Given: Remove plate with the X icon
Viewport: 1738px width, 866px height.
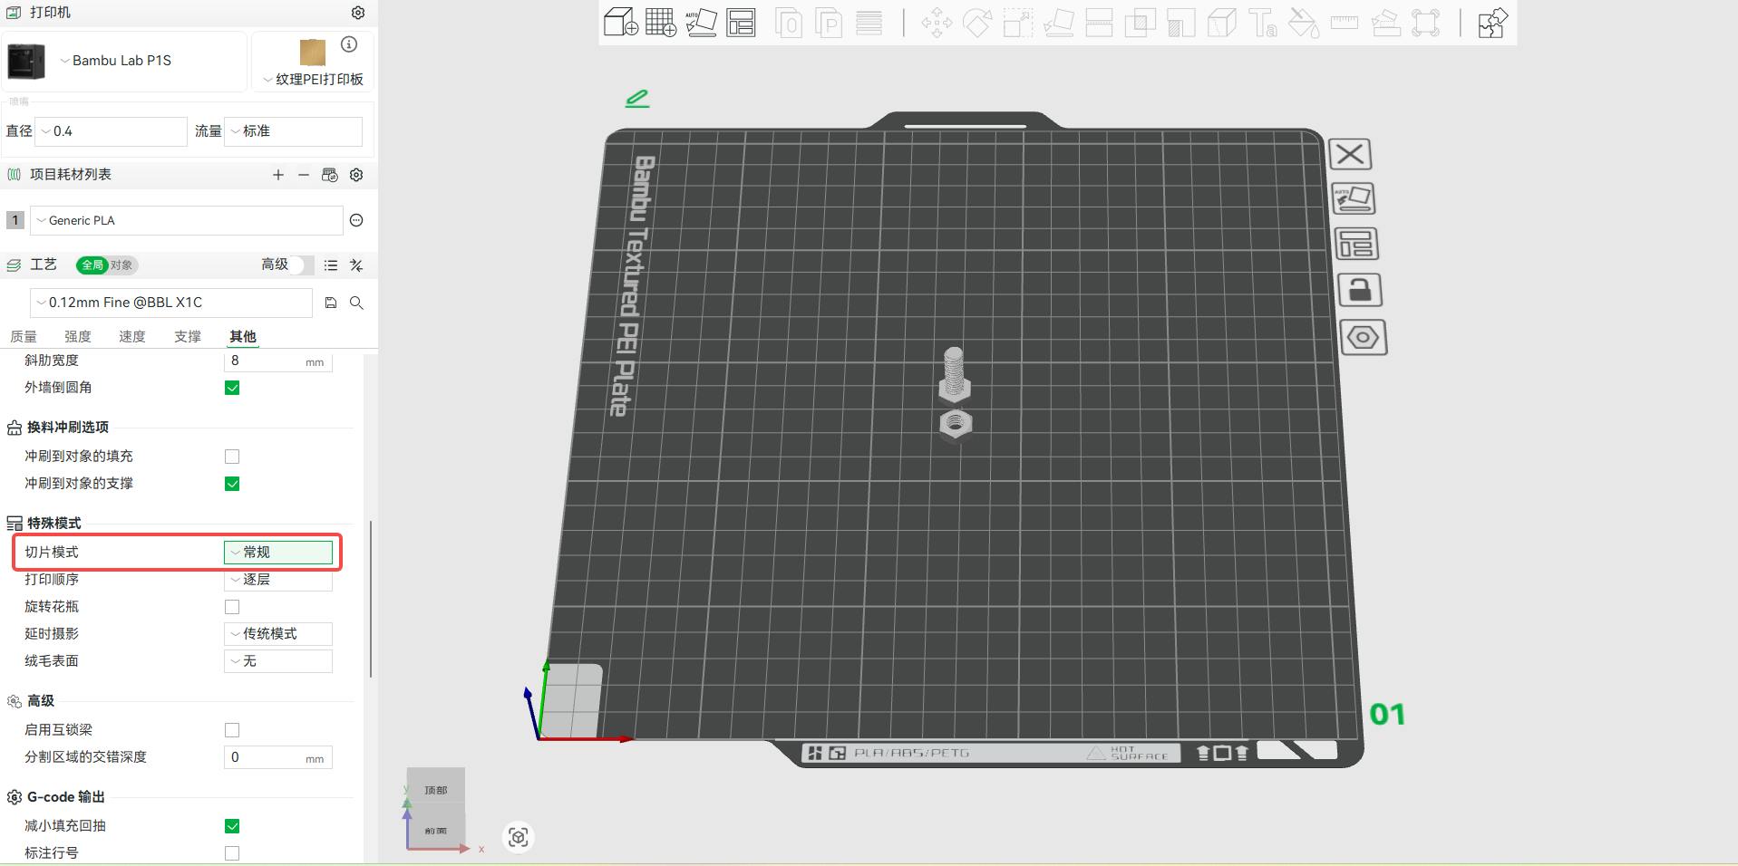Looking at the screenshot, I should tap(1350, 154).
